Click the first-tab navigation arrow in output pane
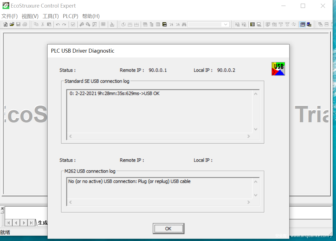336x241 pixels. (8, 223)
